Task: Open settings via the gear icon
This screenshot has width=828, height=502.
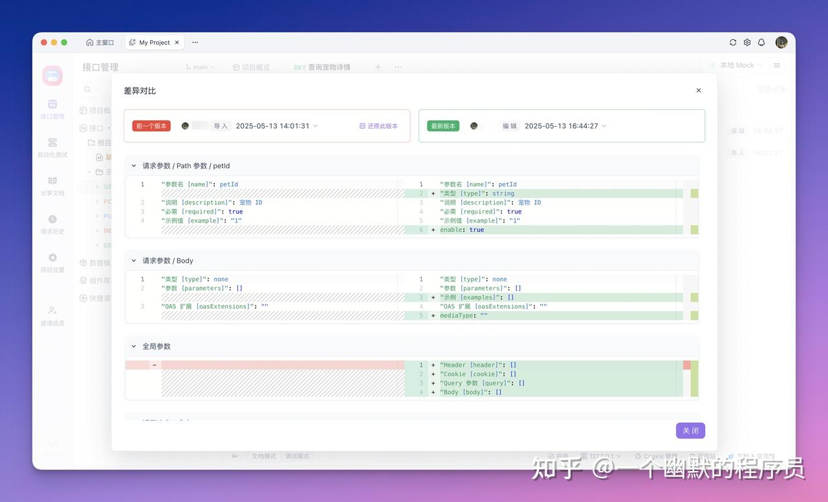Action: point(747,42)
